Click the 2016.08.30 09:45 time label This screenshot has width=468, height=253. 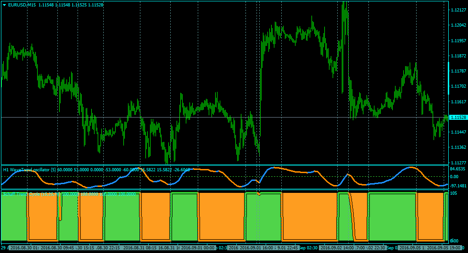tap(57, 247)
